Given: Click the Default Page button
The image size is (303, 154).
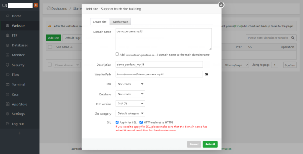Looking at the screenshot, I should [72, 38].
